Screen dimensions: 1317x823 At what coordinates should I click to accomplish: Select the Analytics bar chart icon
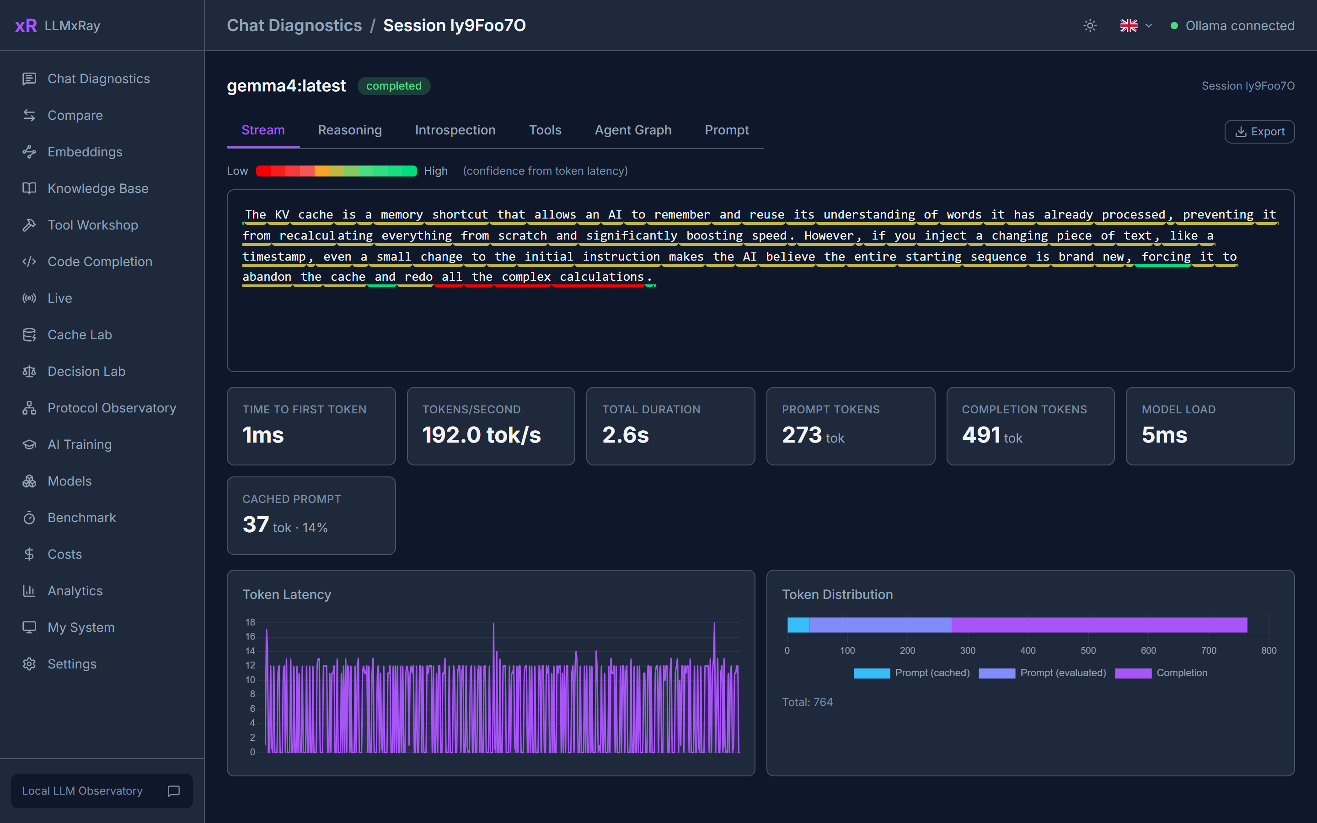[x=29, y=591]
